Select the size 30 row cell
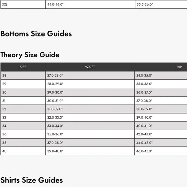The height and width of the screenshot is (187, 187). (x=23, y=92)
